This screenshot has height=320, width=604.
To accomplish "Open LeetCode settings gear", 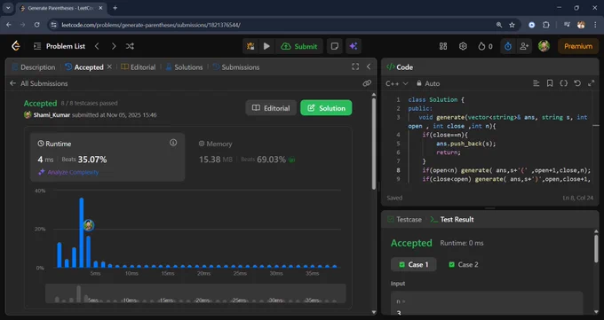I will point(463,46).
